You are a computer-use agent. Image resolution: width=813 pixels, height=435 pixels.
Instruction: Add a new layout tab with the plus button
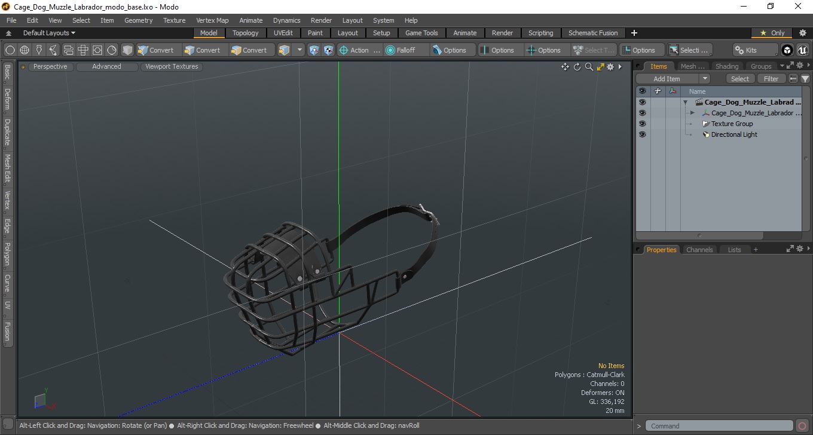pos(634,33)
